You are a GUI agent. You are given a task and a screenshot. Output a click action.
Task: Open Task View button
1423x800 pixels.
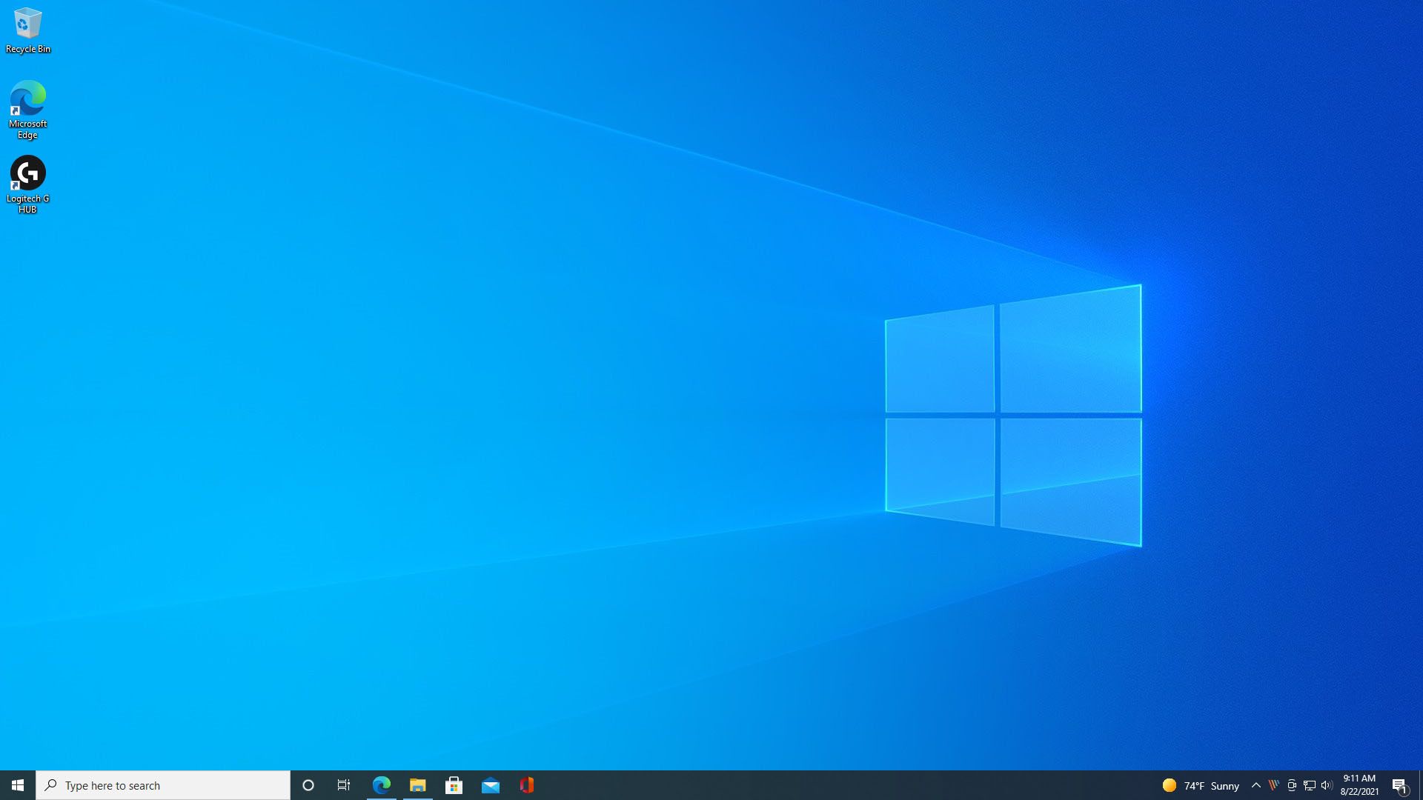(344, 785)
